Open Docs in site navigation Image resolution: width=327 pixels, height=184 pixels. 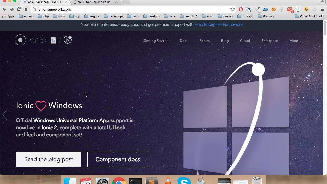click(184, 41)
